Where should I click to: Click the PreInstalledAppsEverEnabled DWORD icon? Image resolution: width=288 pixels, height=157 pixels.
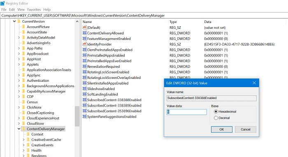[84, 61]
